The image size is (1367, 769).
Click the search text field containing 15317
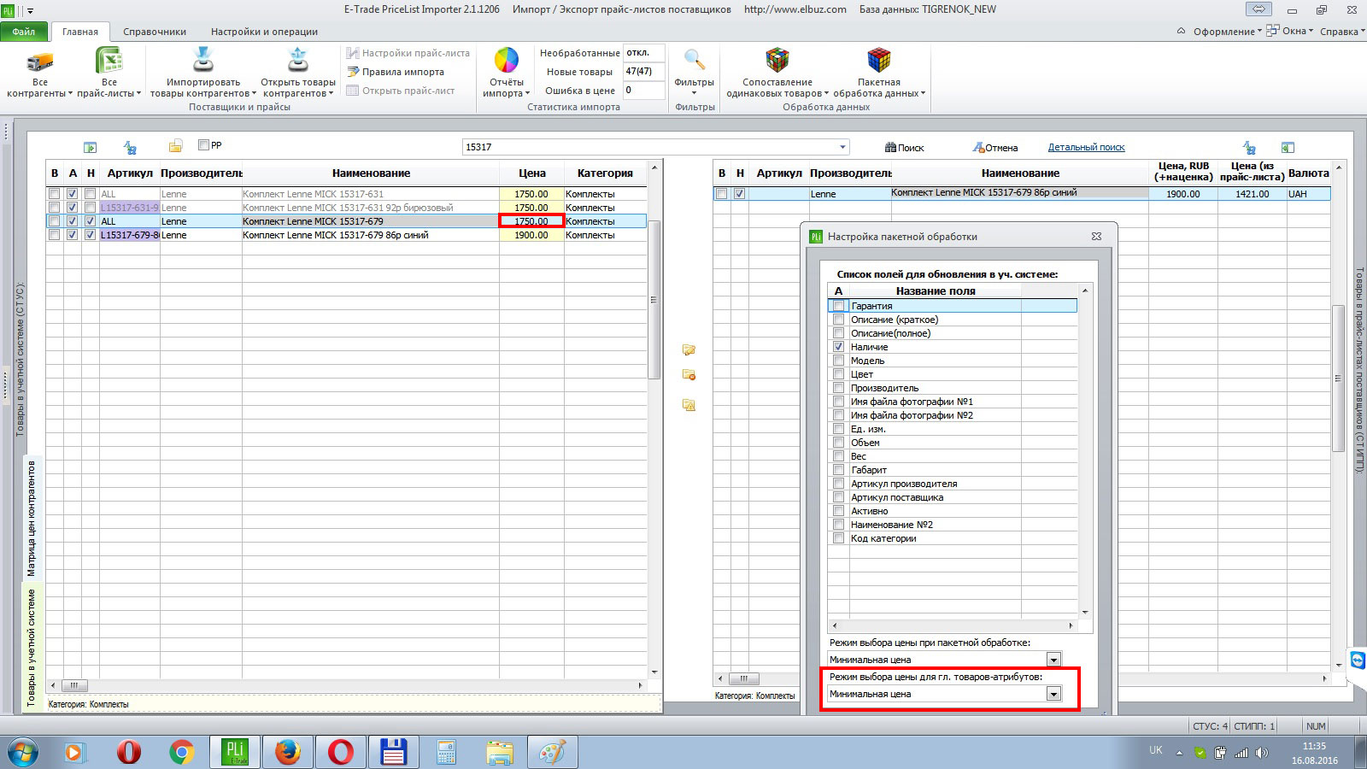click(x=649, y=147)
